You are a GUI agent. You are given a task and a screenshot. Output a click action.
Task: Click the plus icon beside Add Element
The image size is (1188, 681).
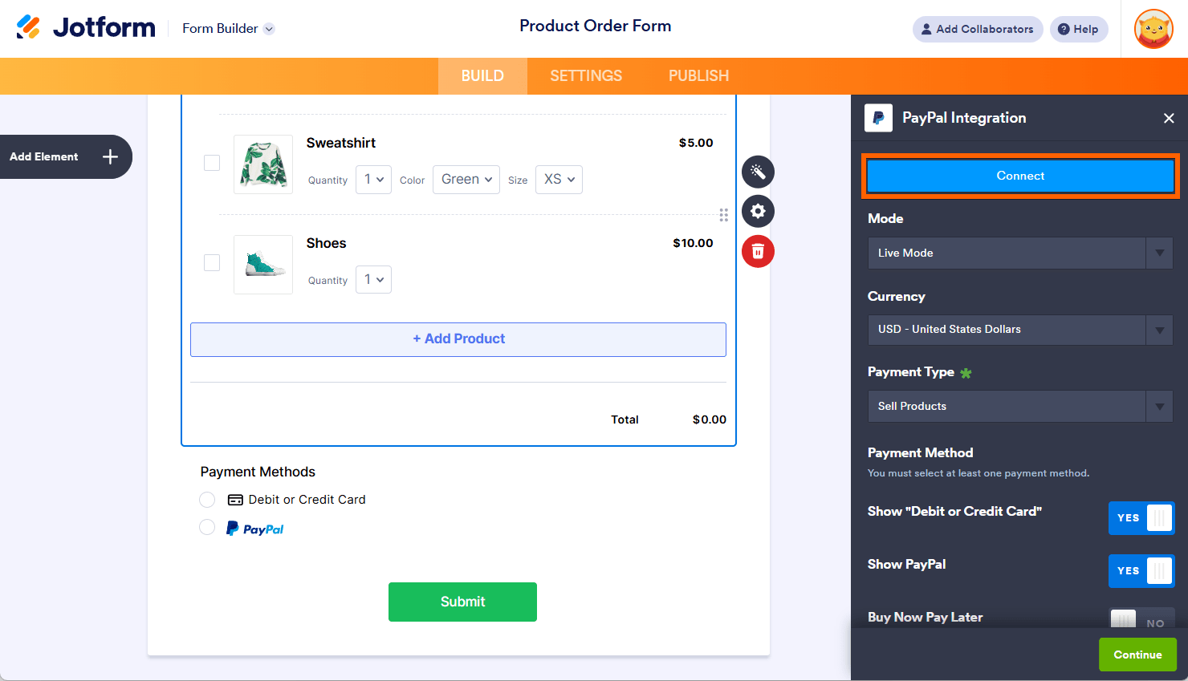tap(111, 157)
